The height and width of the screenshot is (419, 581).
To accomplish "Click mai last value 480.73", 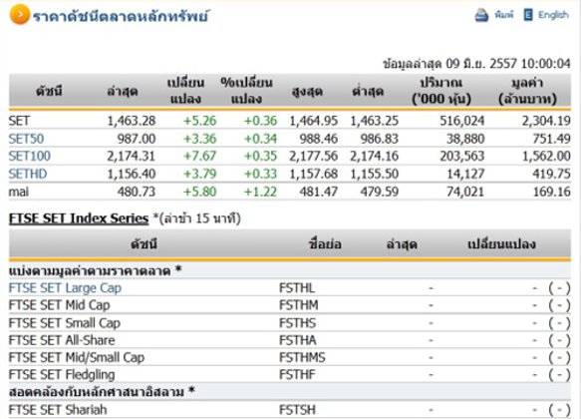I will point(137,192).
